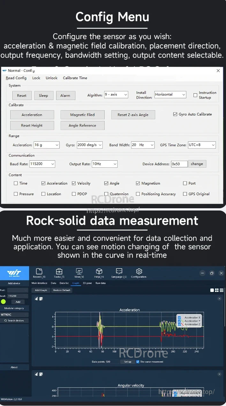
Task: Open the Tools toolbox icon
Action: coord(59,272)
